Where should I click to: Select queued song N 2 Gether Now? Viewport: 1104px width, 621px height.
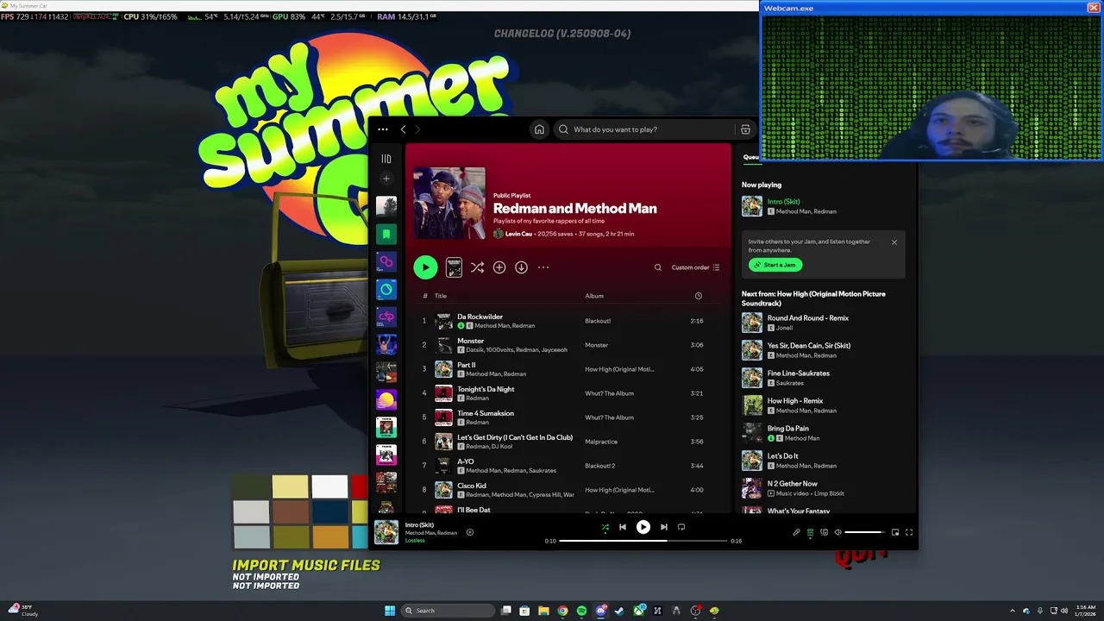click(823, 488)
